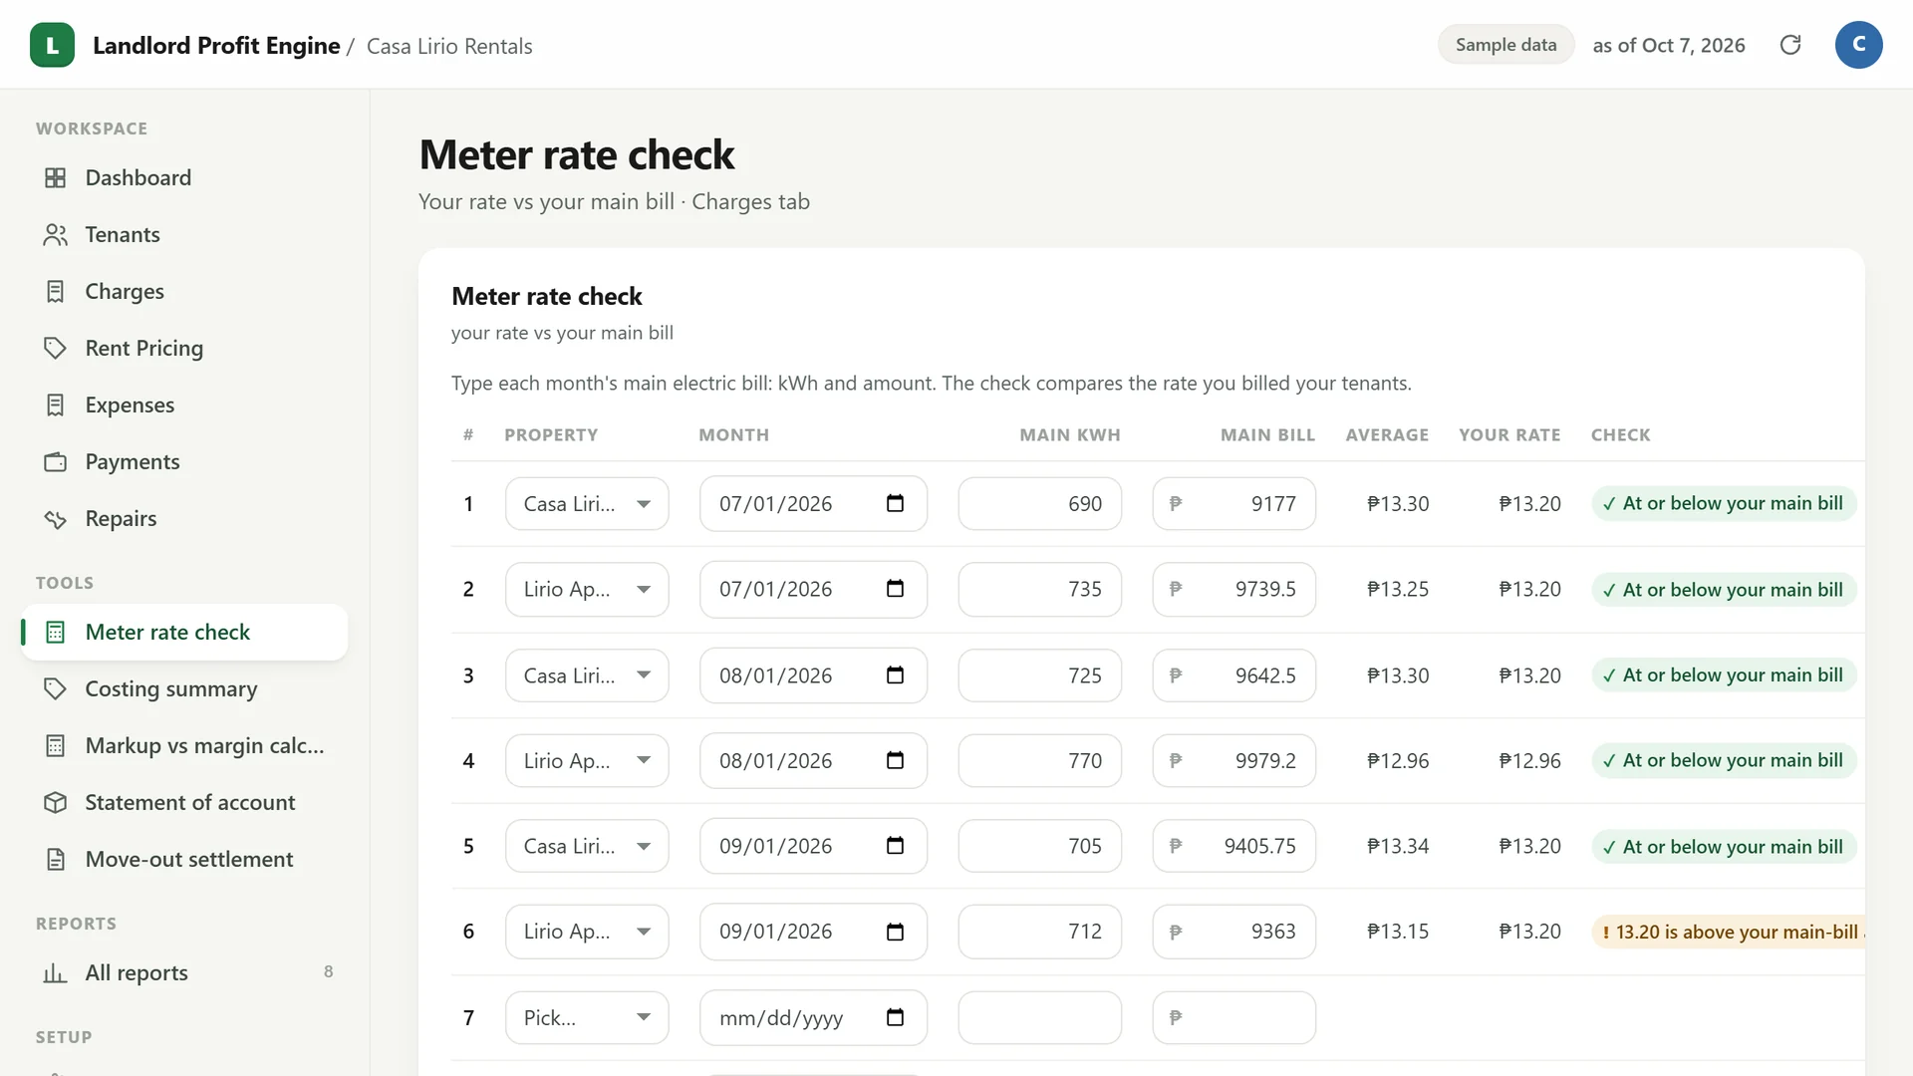Click the Dashboard grid icon

coord(56,177)
